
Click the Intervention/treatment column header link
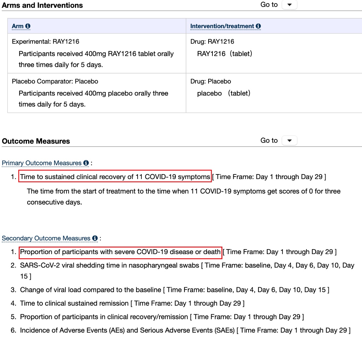coord(222,27)
